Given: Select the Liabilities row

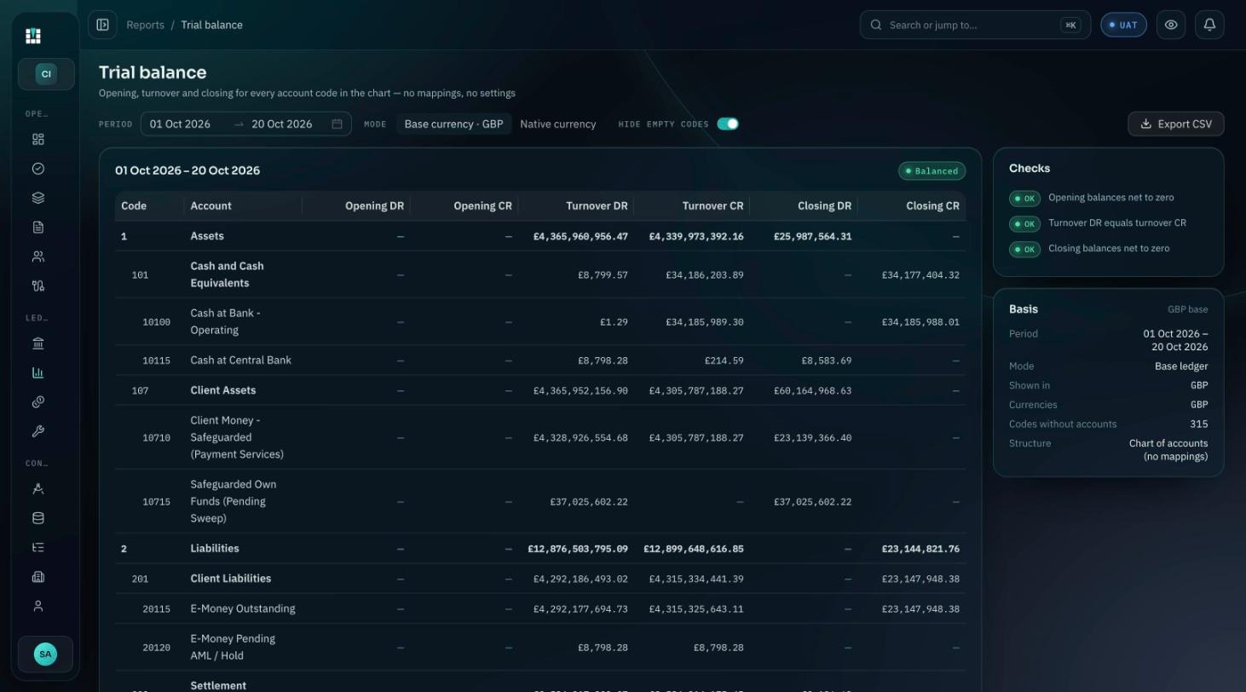Looking at the screenshot, I should 540,549.
